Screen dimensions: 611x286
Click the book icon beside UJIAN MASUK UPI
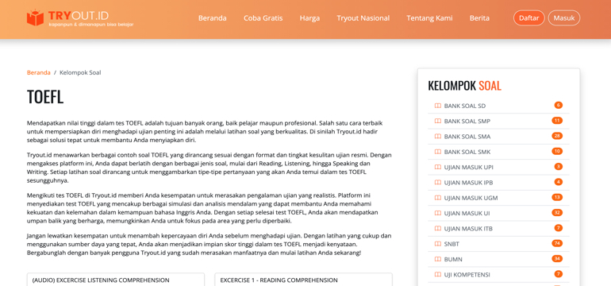(437, 168)
